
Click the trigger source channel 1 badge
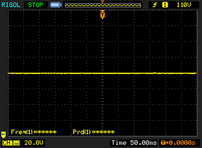click(165, 5)
